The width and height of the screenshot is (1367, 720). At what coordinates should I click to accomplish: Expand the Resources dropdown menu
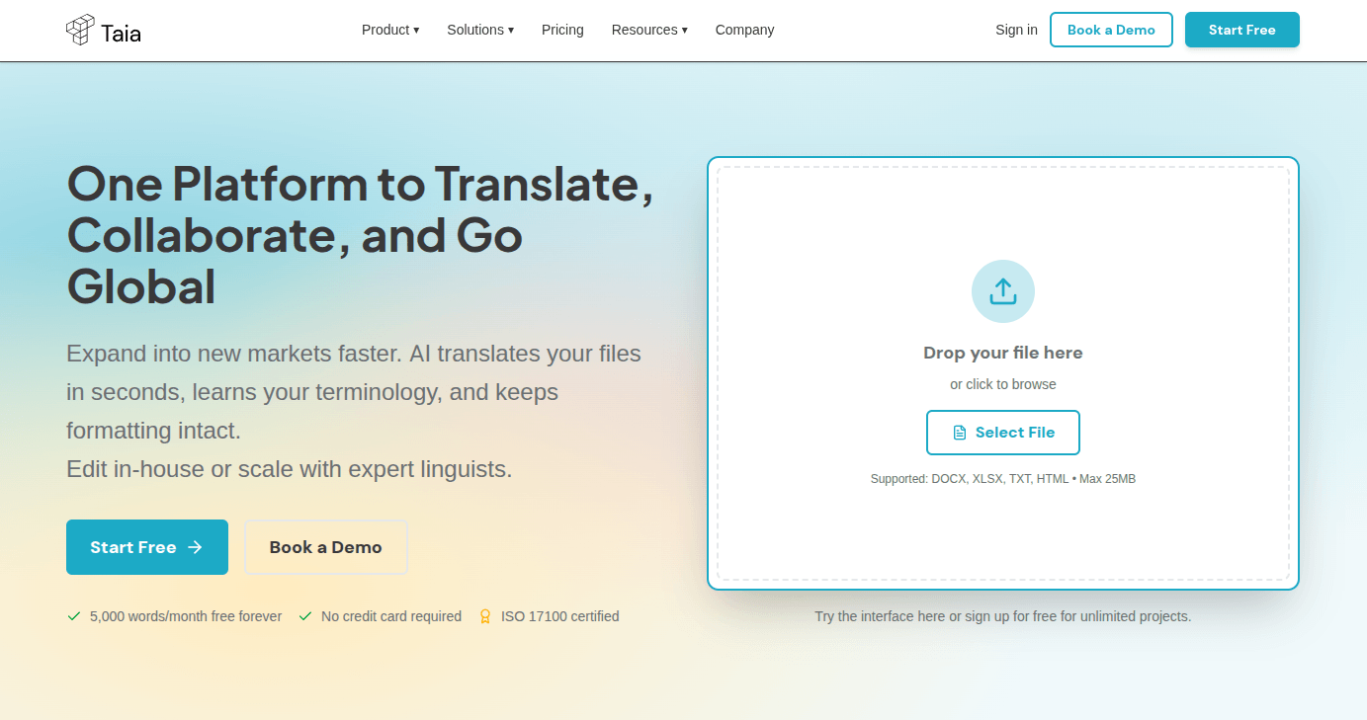pyautogui.click(x=649, y=30)
